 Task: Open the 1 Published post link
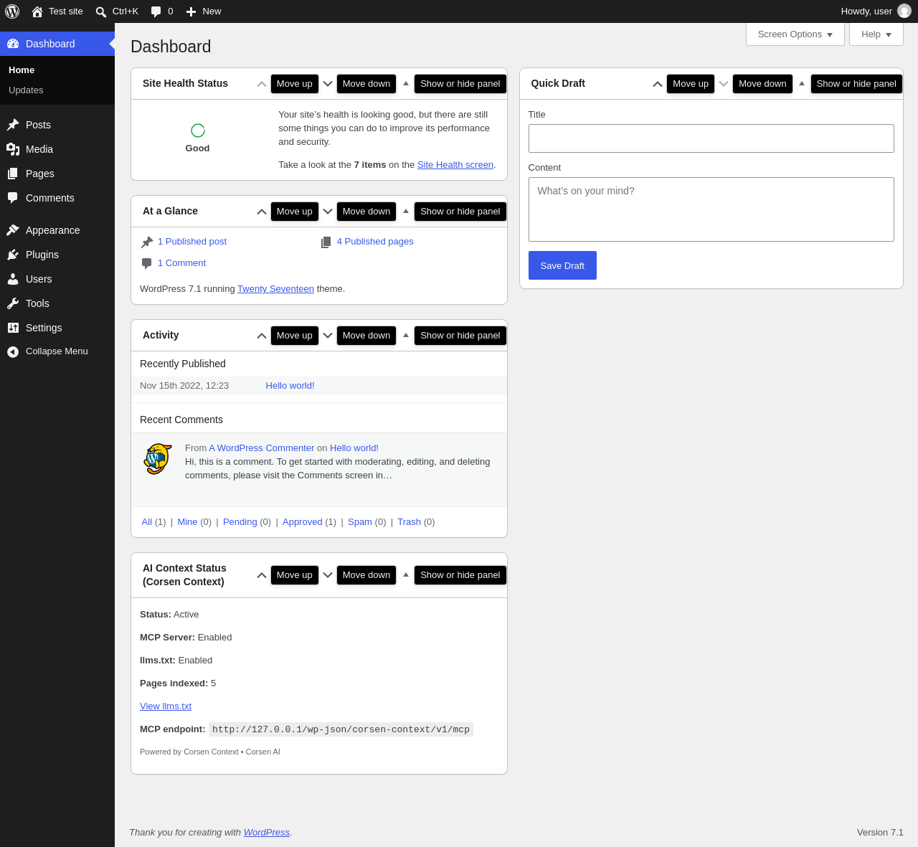[192, 242]
